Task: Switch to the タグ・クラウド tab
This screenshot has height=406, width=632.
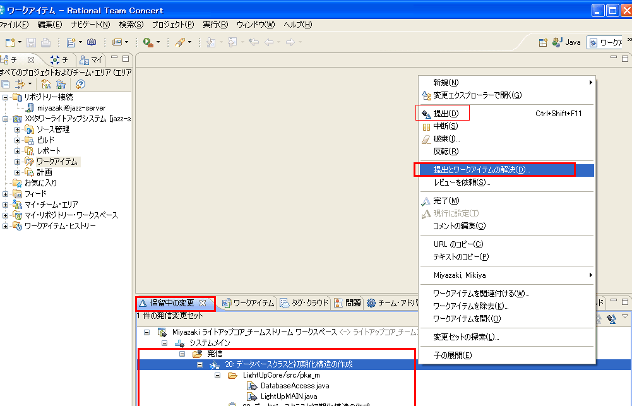Action: click(x=304, y=303)
